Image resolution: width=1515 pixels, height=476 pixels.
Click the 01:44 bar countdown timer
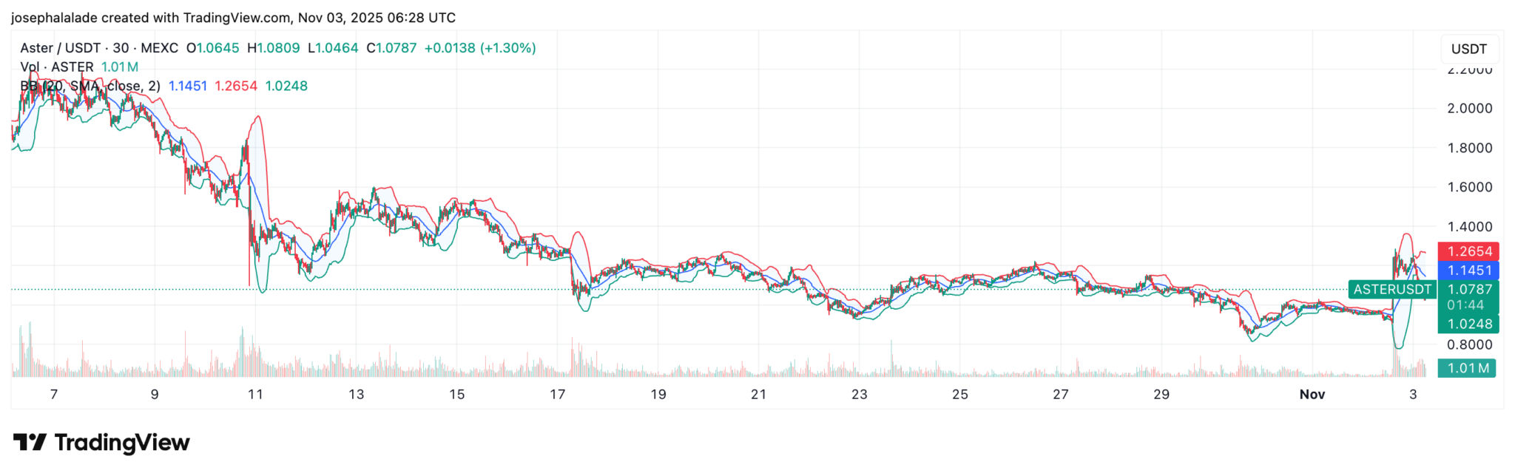click(1465, 305)
